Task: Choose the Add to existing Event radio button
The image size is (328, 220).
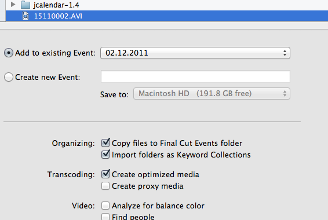Action: click(9, 53)
